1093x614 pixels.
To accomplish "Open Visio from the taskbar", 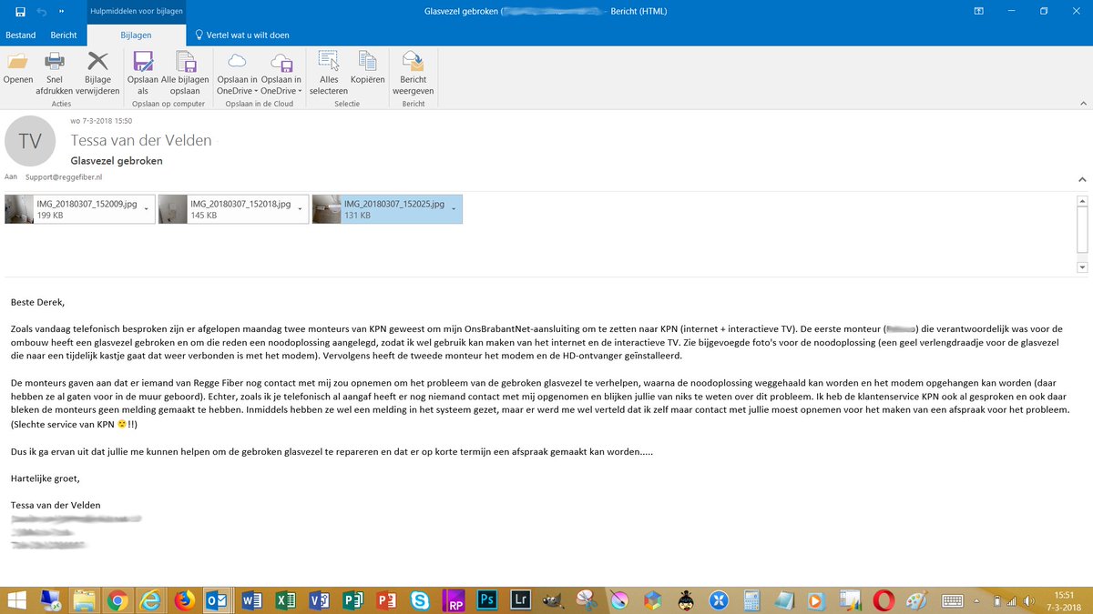I will click(x=319, y=599).
